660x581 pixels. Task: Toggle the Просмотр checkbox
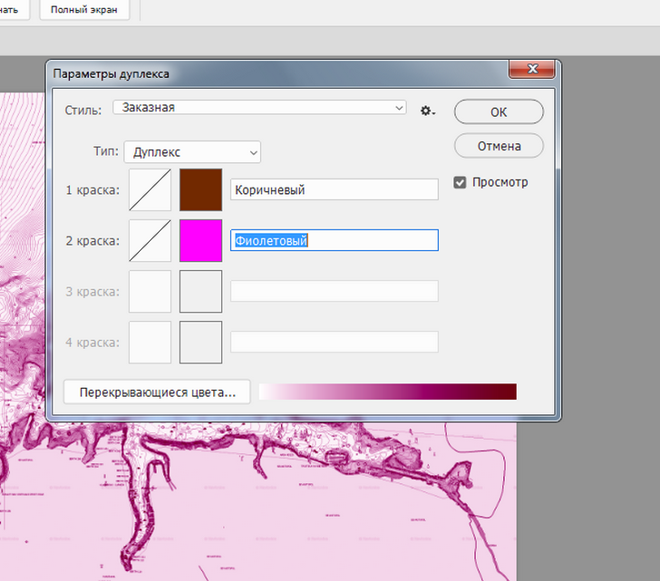click(x=460, y=182)
